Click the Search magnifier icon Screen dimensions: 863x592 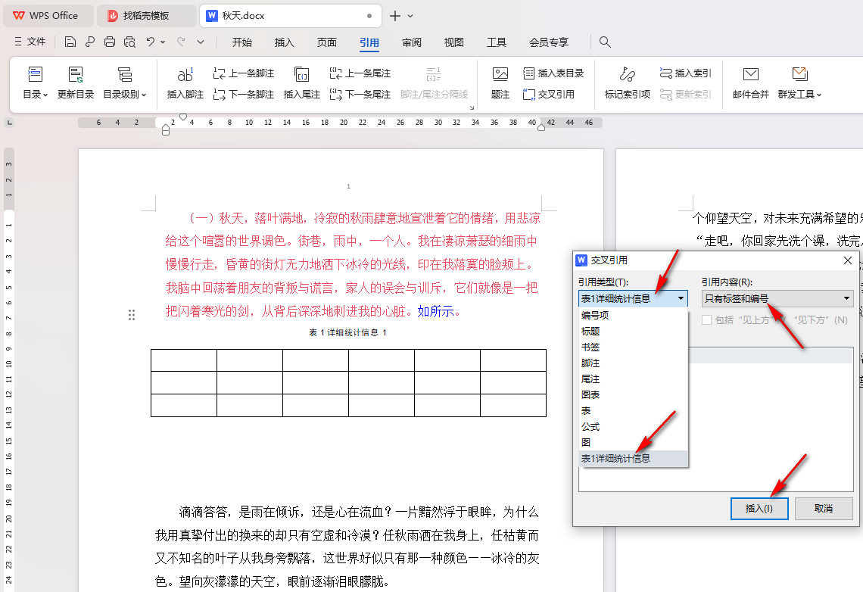605,42
